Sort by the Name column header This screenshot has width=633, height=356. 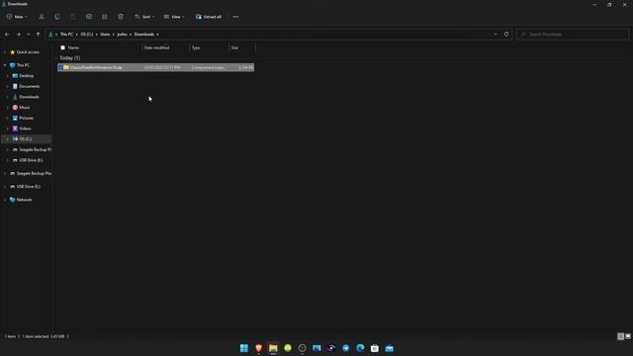pos(73,47)
